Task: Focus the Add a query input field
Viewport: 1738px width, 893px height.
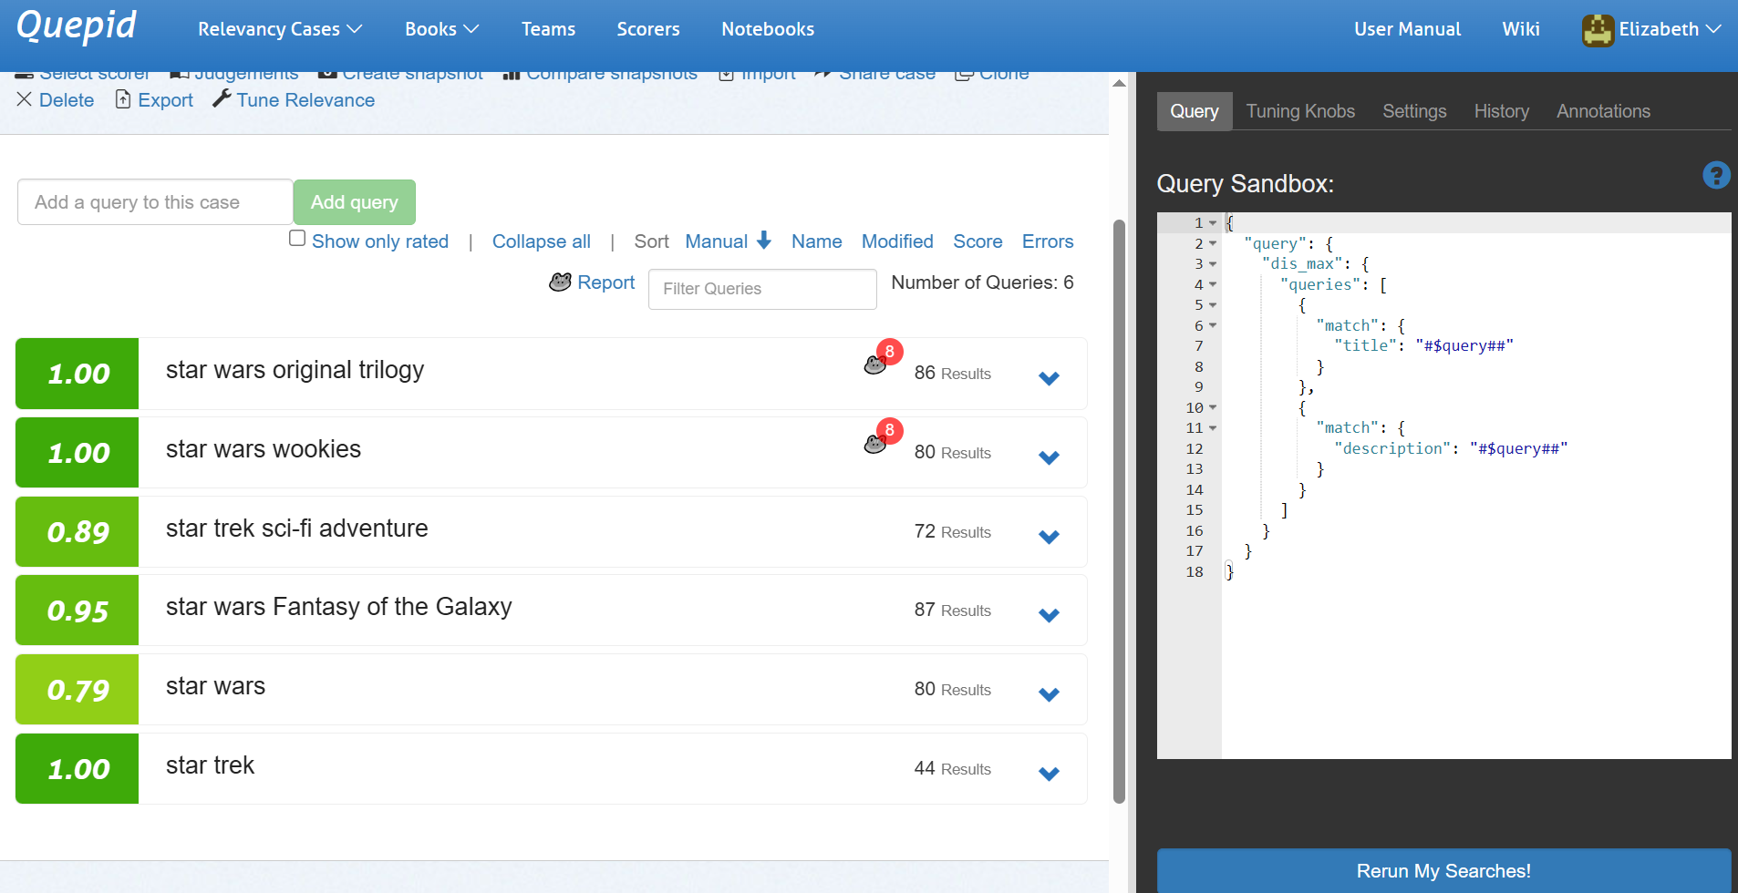Action: 155,202
